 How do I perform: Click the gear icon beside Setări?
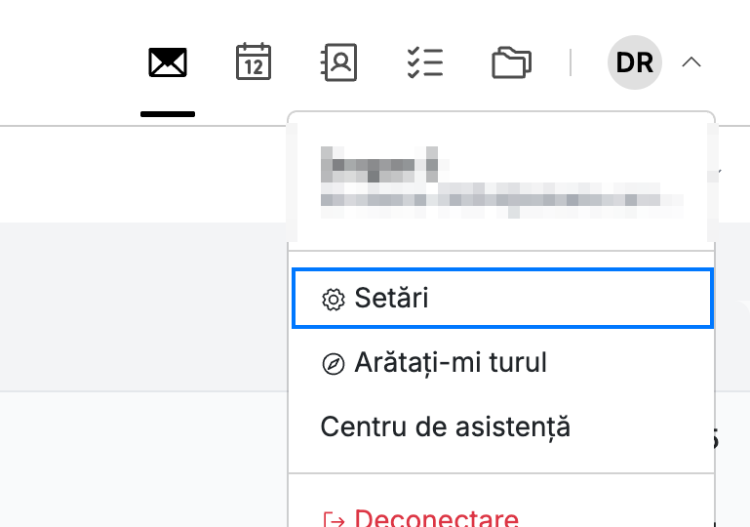pos(334,300)
